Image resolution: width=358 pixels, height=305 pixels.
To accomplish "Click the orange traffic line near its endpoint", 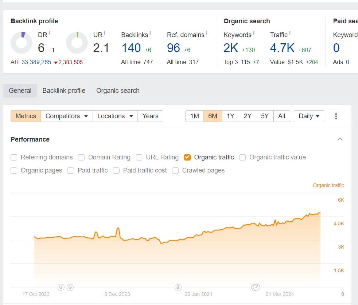I will point(319,213).
